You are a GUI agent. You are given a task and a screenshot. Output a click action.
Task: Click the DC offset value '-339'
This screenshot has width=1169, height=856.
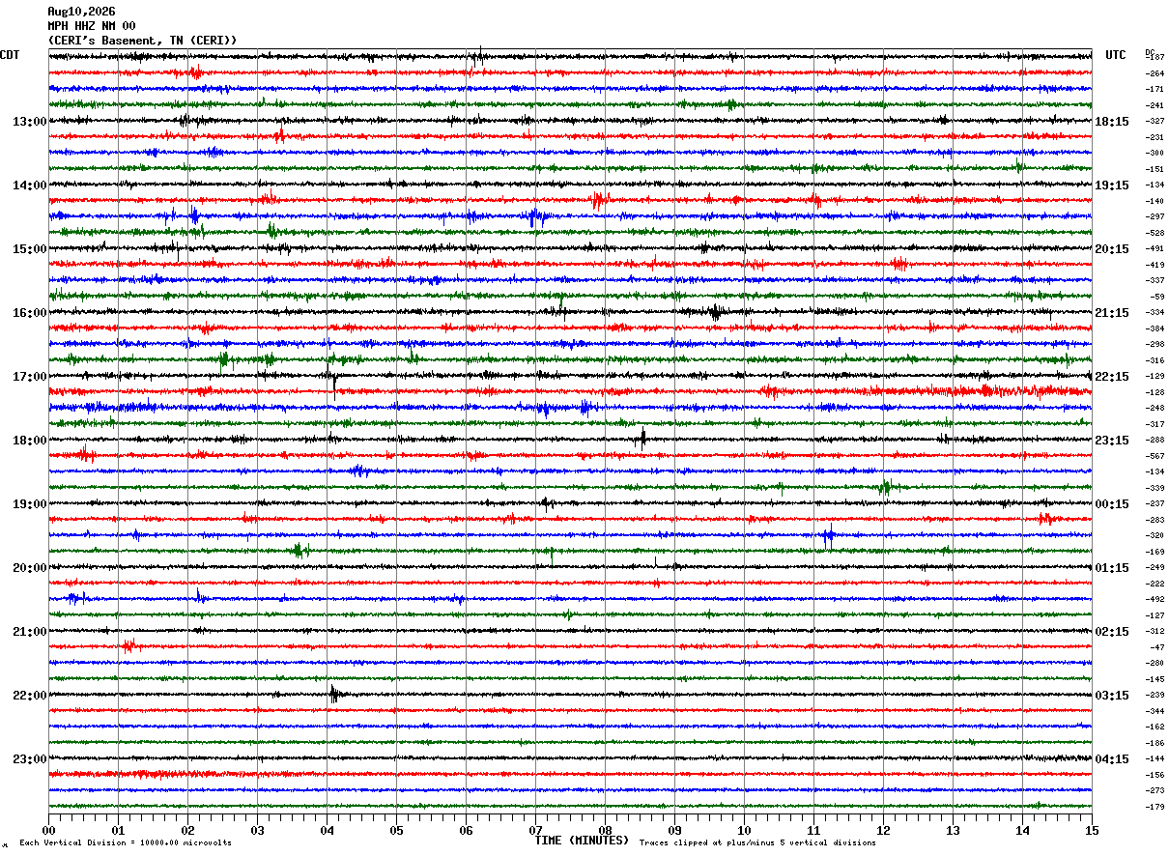1155,488
